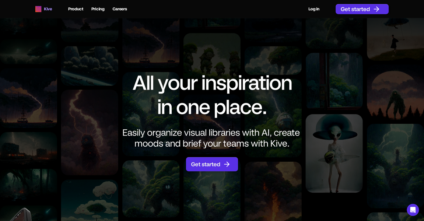
Task: Open the red greenhouse image thumbnail
Action: (334, 80)
